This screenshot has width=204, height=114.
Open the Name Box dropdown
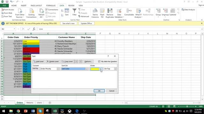point(14,29)
